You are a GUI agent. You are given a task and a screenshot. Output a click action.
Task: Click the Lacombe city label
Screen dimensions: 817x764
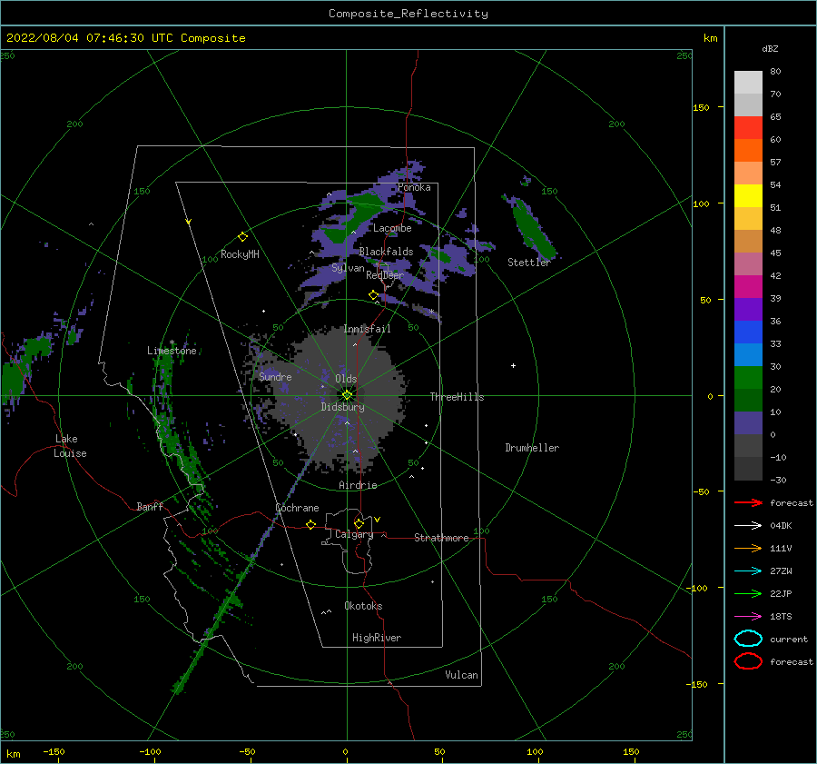click(x=392, y=228)
